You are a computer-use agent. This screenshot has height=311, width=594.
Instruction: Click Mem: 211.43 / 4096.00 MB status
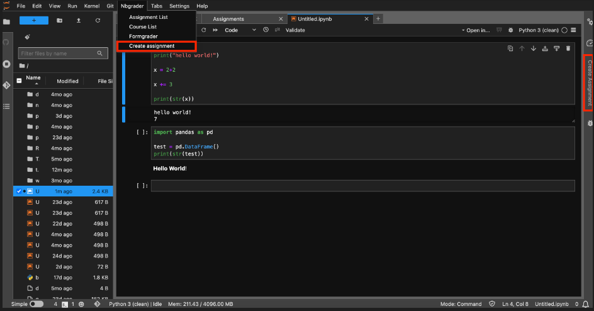point(200,304)
